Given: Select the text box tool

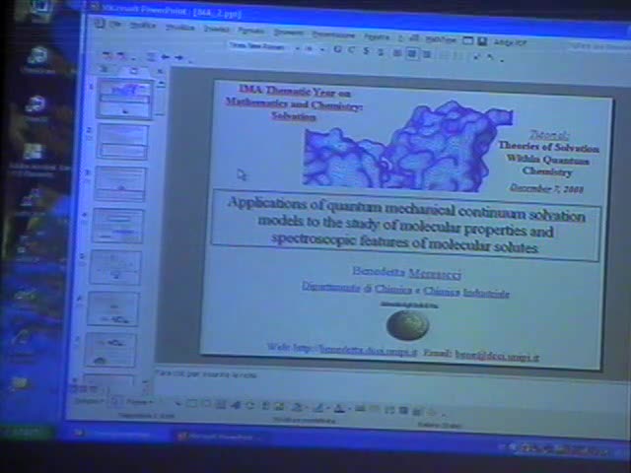Looking at the screenshot, I should [221, 405].
